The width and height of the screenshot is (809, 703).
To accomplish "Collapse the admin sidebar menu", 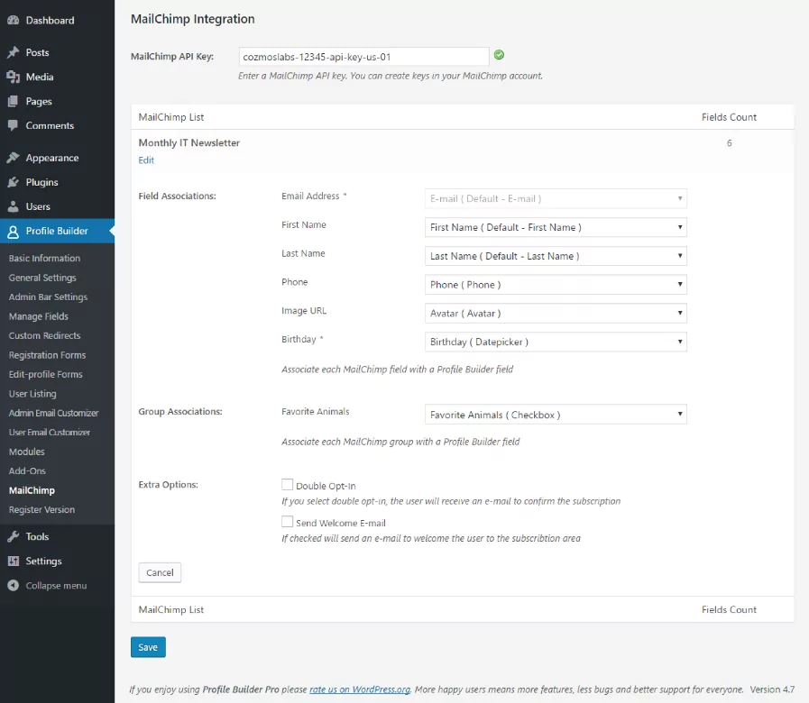I will click(x=57, y=586).
